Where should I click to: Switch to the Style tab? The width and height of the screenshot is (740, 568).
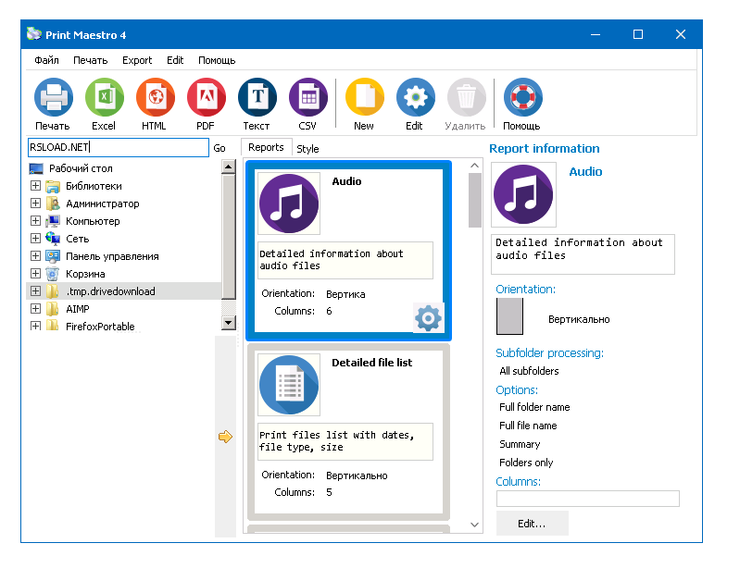[x=307, y=148]
